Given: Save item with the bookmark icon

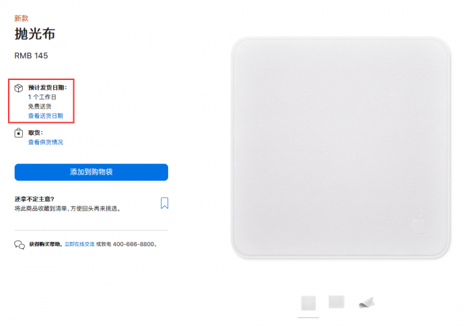Looking at the screenshot, I should [164, 203].
